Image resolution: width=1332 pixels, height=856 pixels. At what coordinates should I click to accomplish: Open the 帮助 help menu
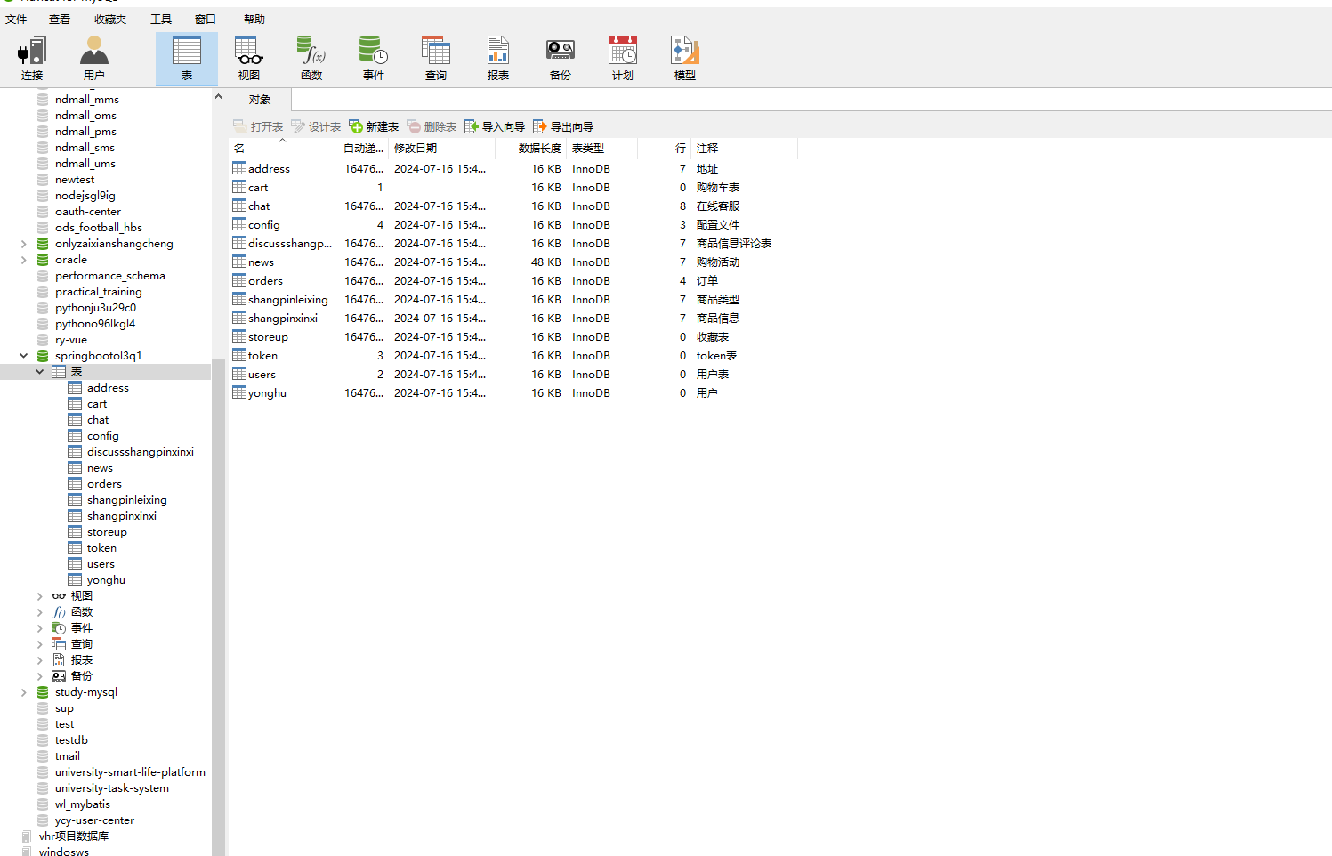254,19
